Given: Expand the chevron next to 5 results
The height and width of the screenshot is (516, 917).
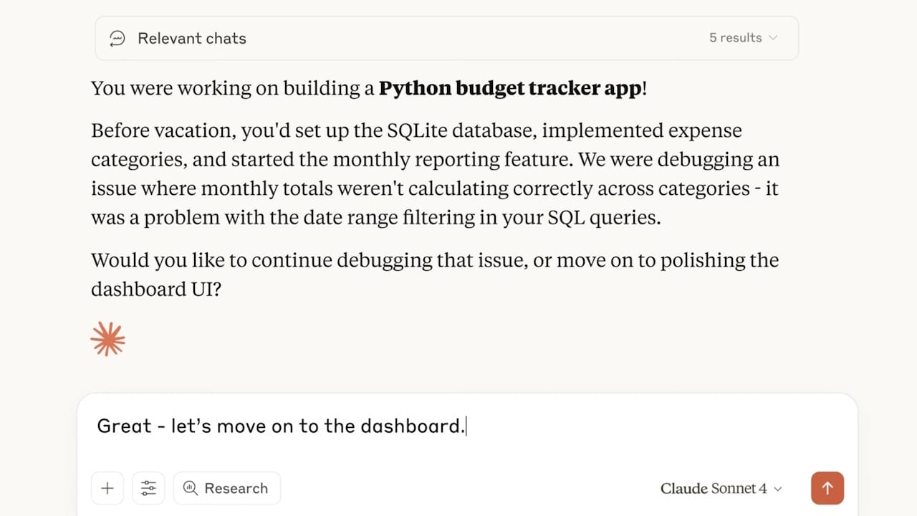Looking at the screenshot, I should tap(773, 38).
